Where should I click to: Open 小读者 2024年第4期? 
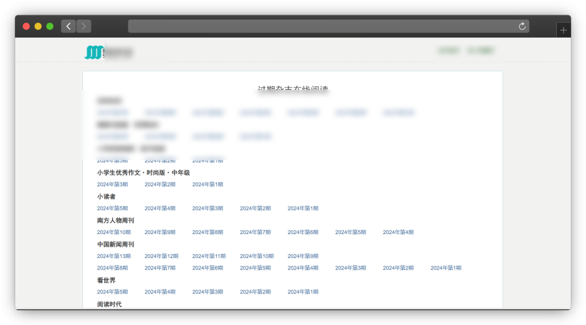tap(160, 208)
